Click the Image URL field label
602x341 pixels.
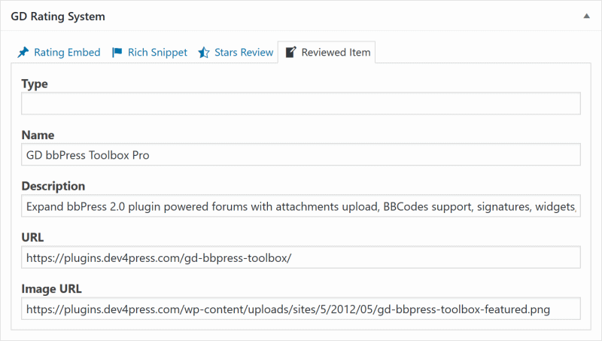(51, 289)
